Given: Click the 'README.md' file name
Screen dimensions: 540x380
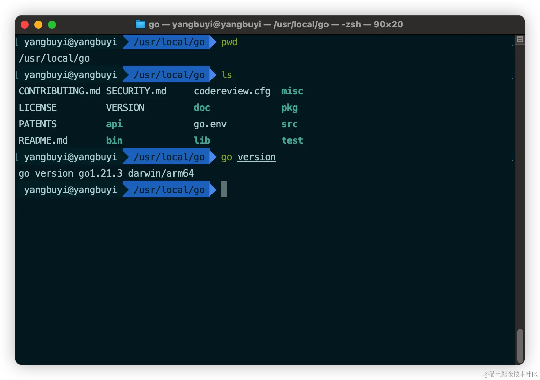Looking at the screenshot, I should click(x=43, y=141).
